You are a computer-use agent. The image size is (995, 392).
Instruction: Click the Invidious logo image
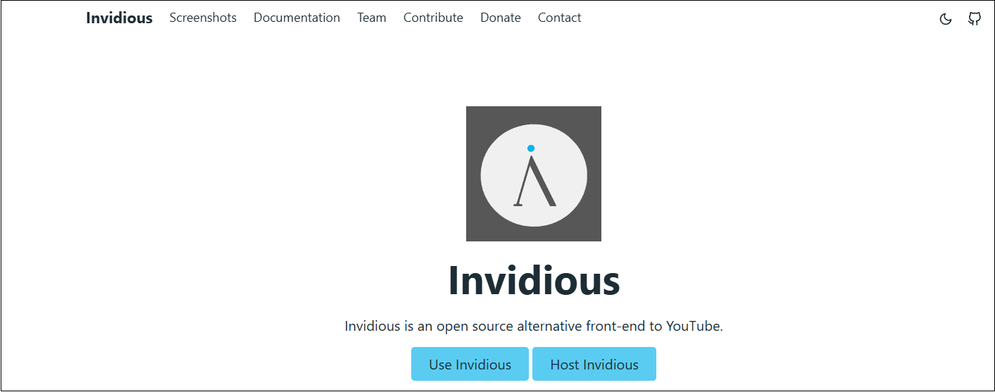(x=534, y=174)
